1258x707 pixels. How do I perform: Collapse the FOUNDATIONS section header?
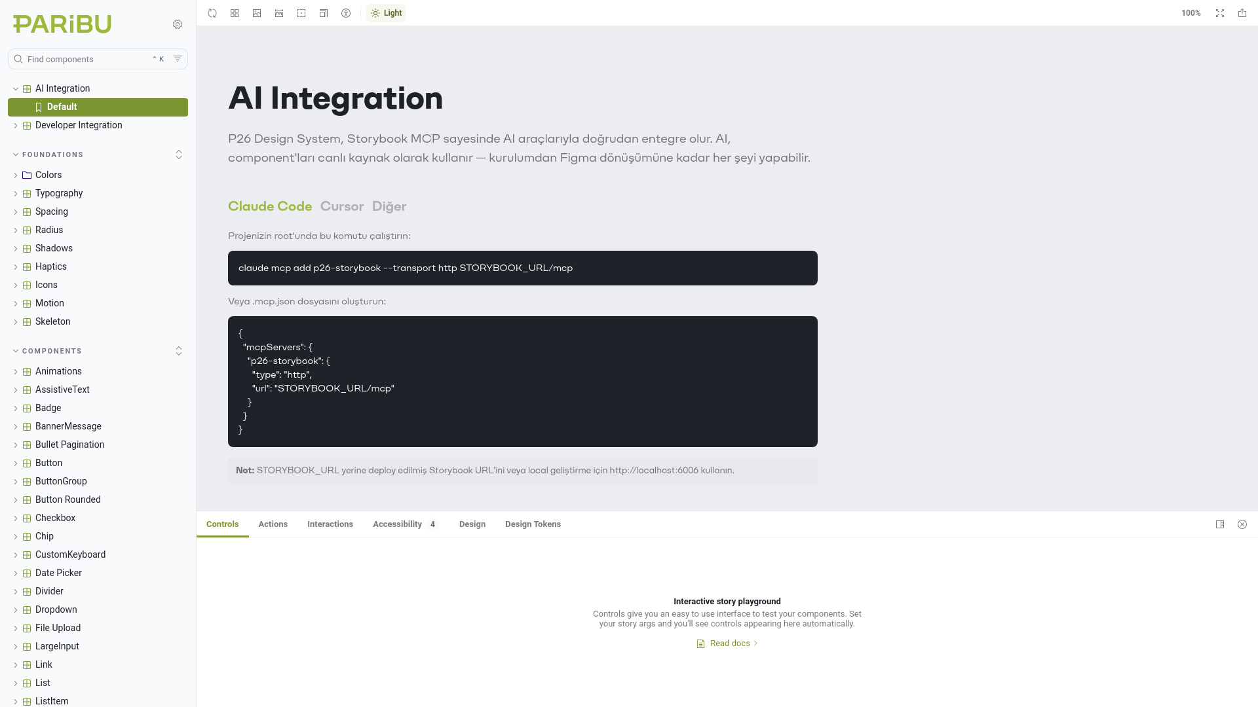coord(52,154)
